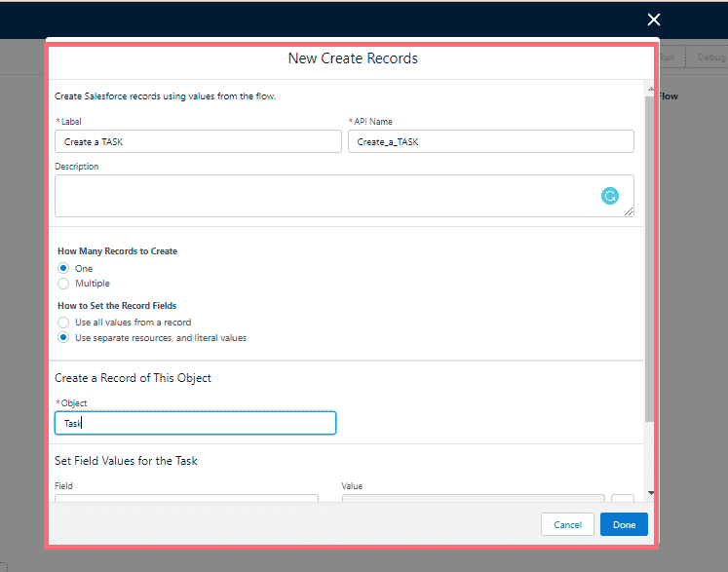
Task: Click the scrollbar down arrow
Action: pos(650,494)
